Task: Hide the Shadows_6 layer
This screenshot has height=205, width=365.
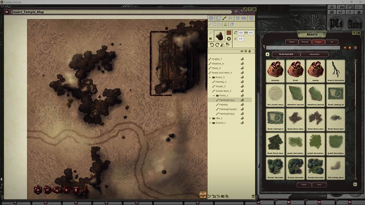Action: [242, 63]
